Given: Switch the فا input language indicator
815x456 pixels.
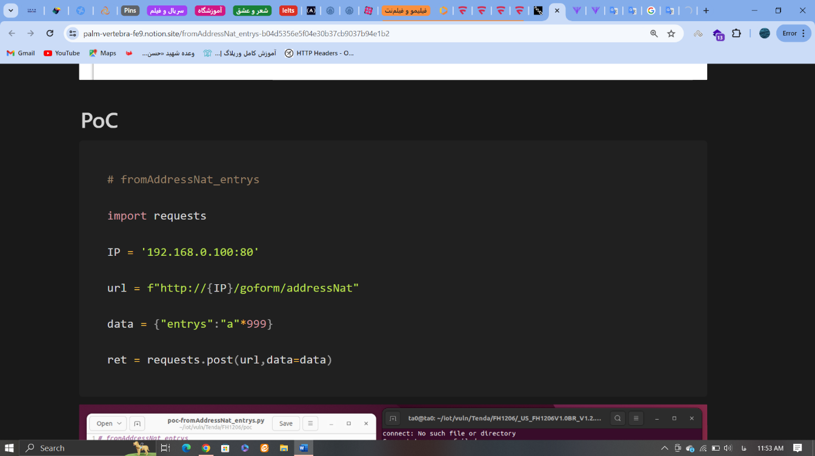Looking at the screenshot, I should click(x=743, y=448).
